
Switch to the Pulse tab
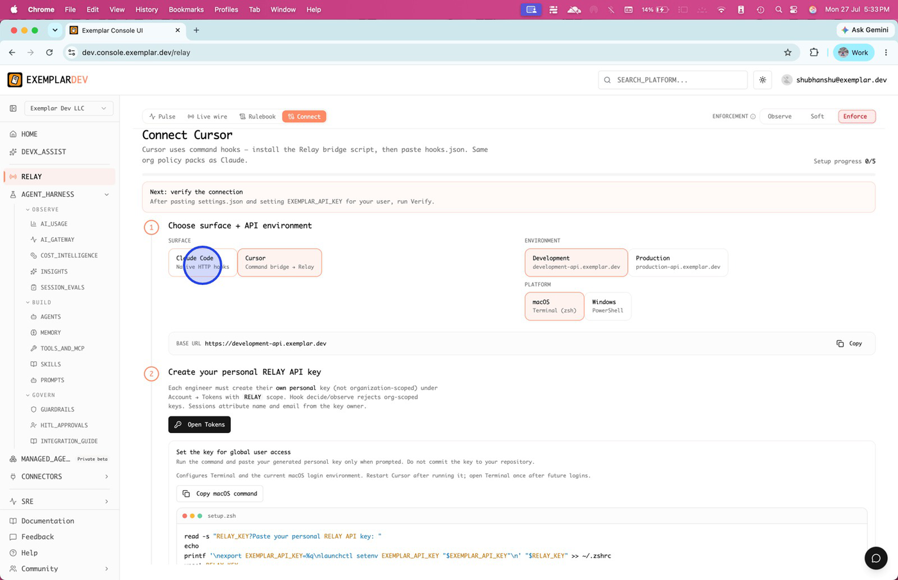162,117
